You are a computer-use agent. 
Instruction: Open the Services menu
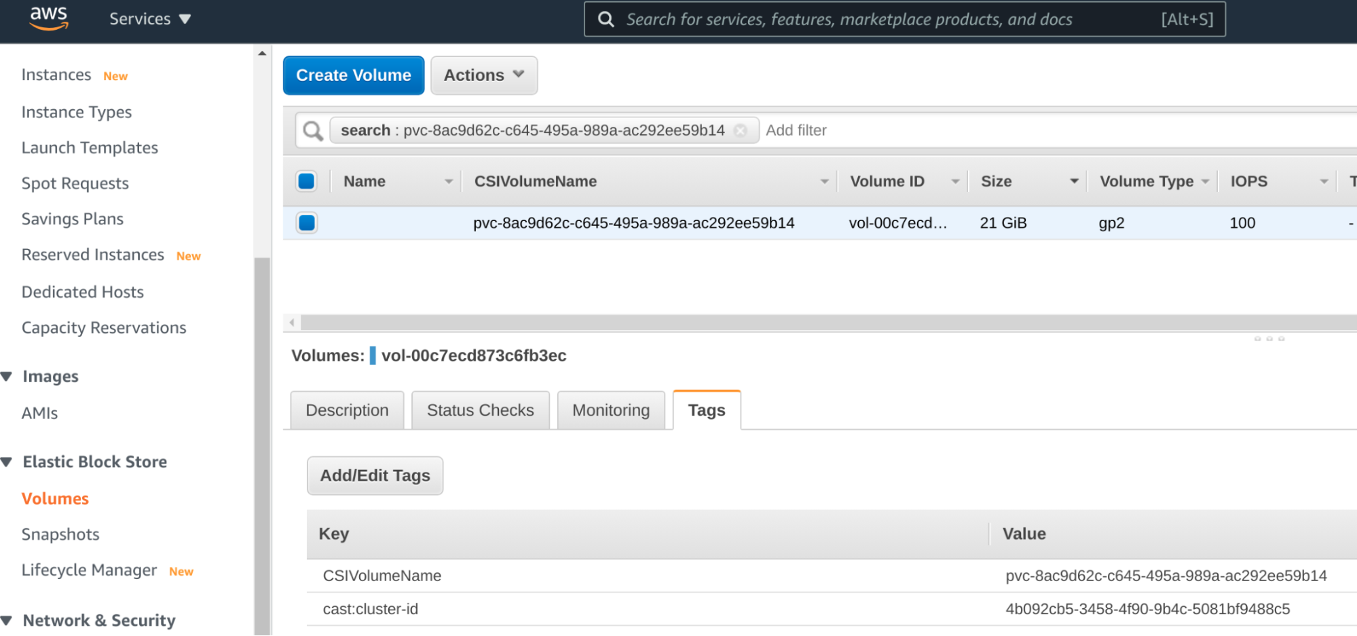[x=149, y=19]
